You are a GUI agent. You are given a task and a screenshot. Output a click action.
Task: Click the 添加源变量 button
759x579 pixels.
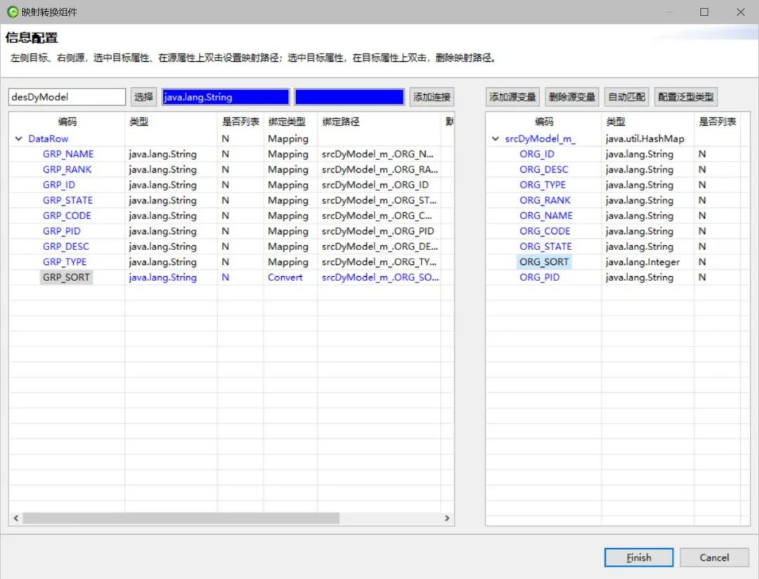[x=512, y=97]
